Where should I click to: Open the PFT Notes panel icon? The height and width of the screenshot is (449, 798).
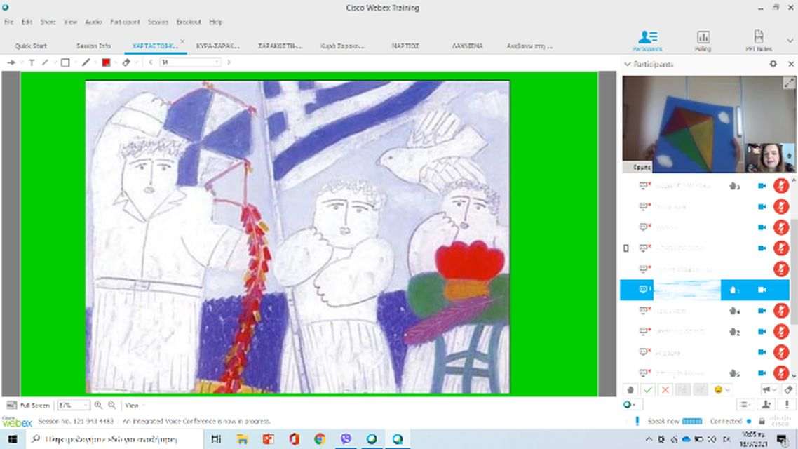[758, 40]
